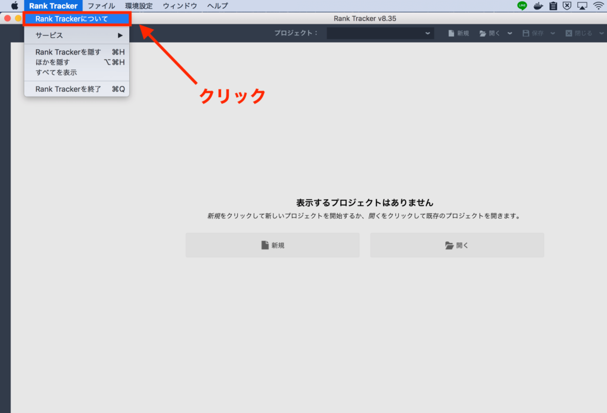Click the Rank Tracker v8.35 window title
The width and height of the screenshot is (607, 413).
pyautogui.click(x=365, y=18)
